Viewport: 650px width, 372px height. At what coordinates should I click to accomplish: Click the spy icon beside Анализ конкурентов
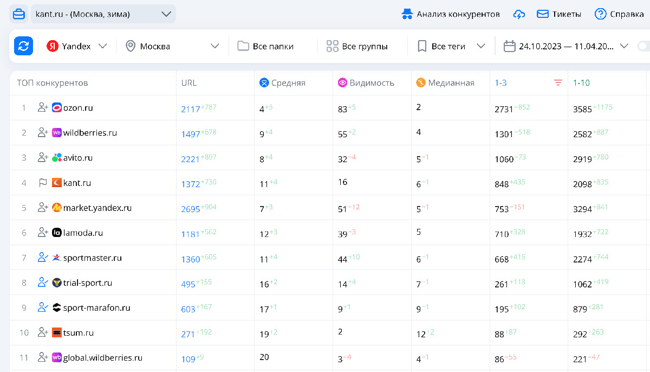click(407, 14)
